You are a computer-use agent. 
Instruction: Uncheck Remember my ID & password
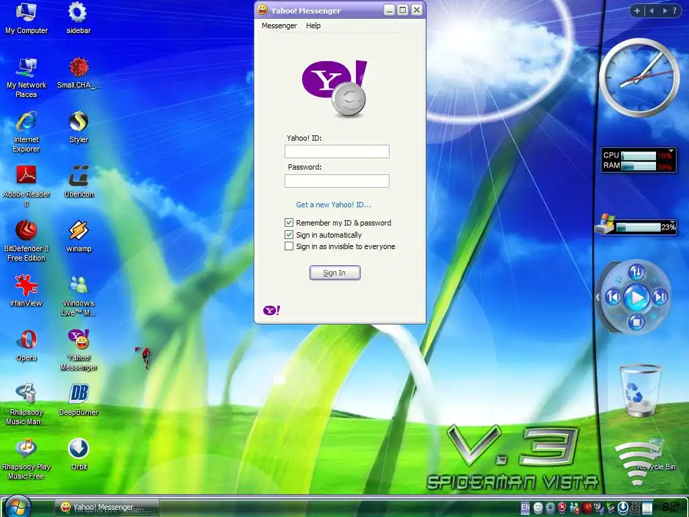pyautogui.click(x=289, y=222)
